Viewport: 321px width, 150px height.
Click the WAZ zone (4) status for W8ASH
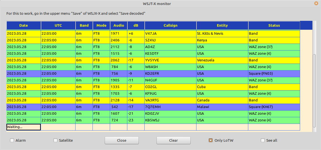pos(274,67)
